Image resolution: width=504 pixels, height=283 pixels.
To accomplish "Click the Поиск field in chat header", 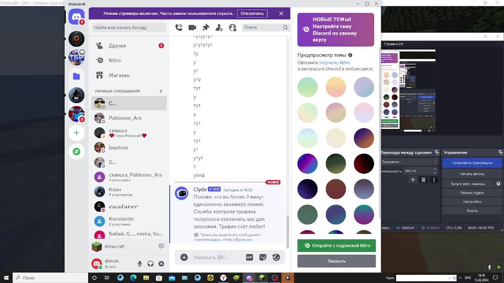I will click(x=266, y=28).
